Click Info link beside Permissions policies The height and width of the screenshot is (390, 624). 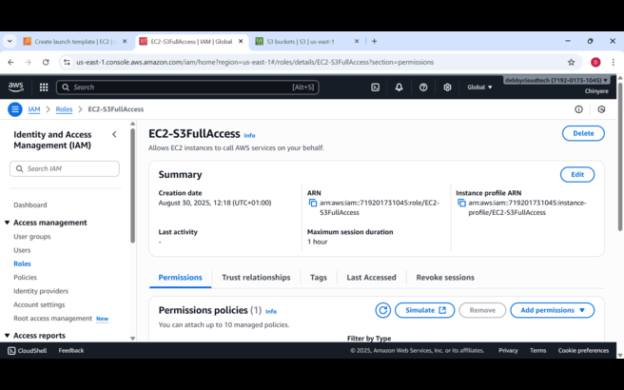click(x=271, y=311)
